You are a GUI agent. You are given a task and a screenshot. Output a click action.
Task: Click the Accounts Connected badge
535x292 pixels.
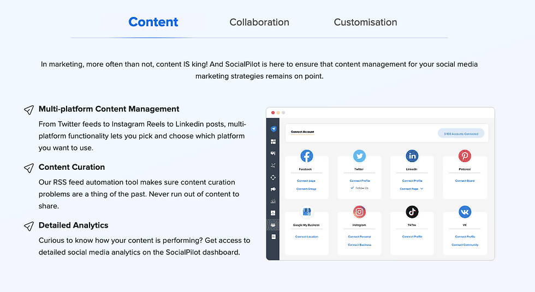point(461,134)
